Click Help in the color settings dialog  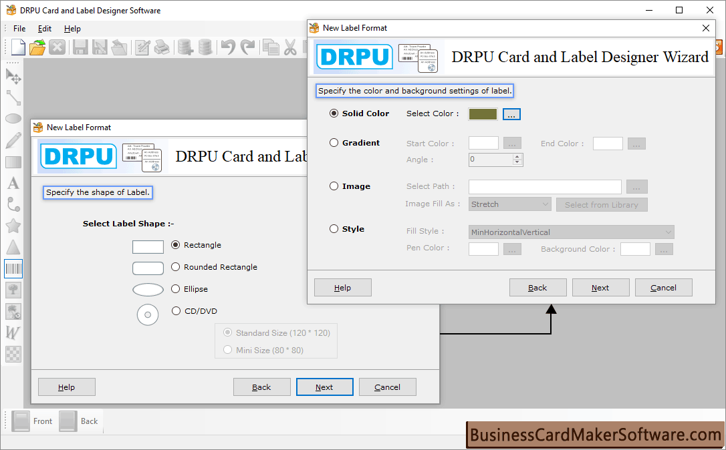coord(343,288)
